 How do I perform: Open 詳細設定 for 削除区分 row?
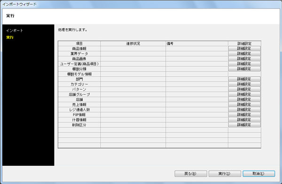point(244,125)
